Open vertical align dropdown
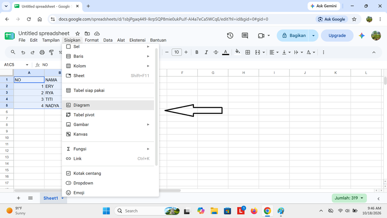The width and height of the screenshot is (387, 218). 286,52
